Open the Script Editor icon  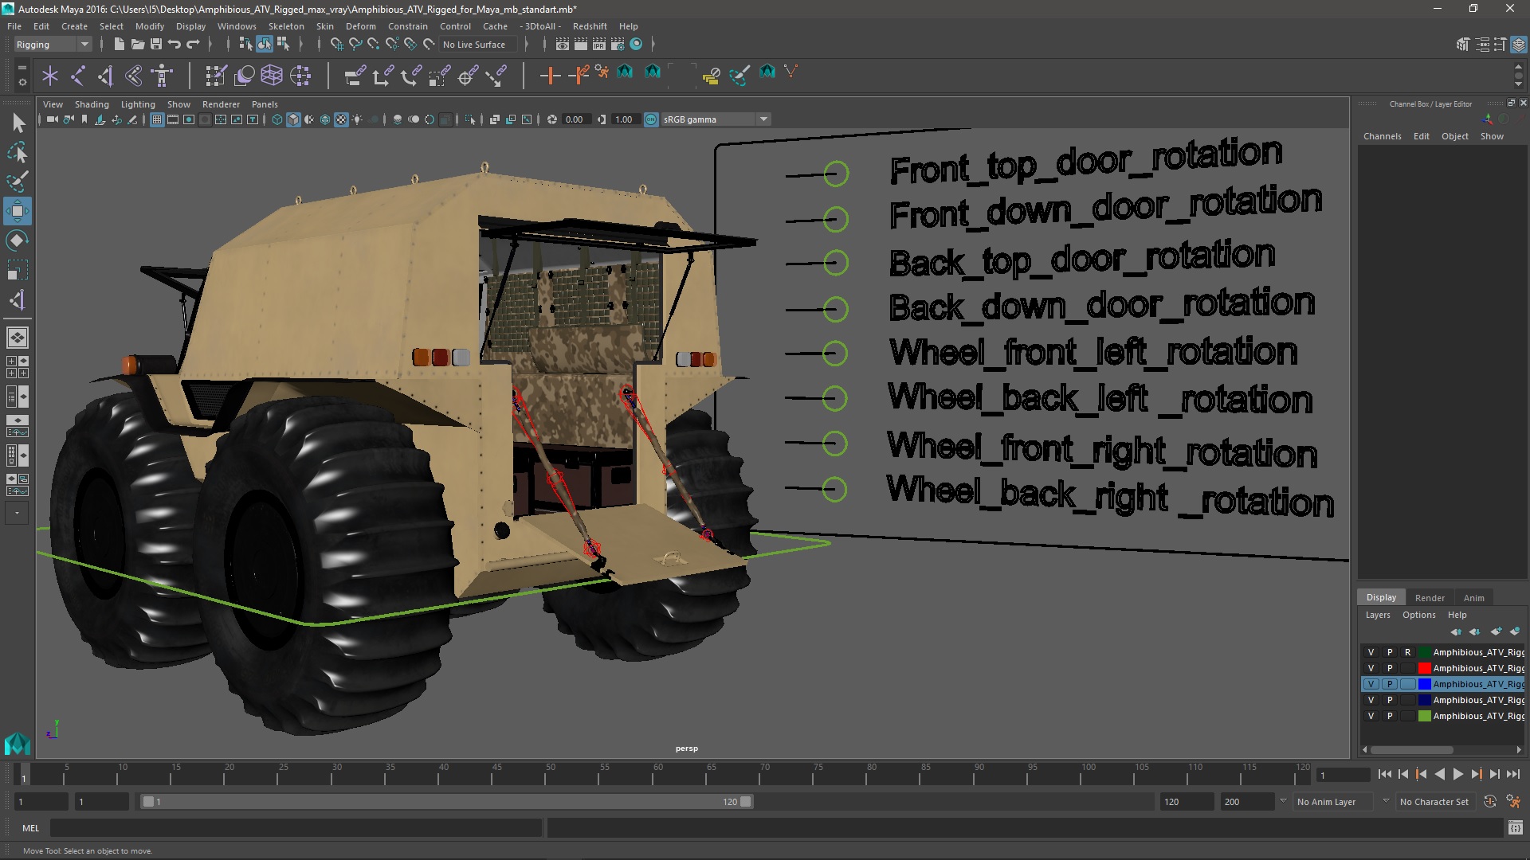[x=1515, y=828]
